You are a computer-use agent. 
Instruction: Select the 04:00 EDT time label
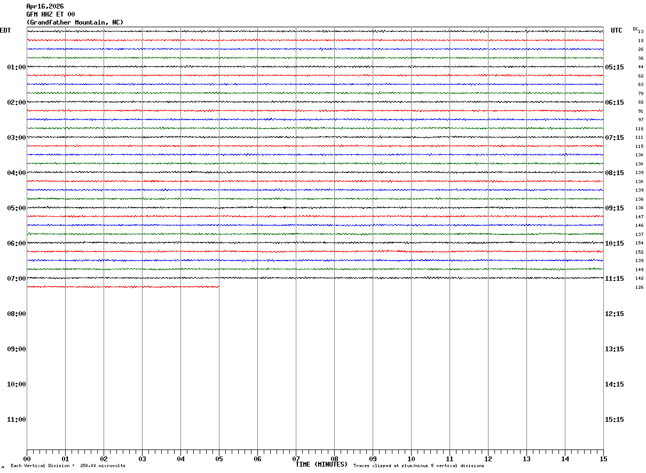[x=17, y=173]
